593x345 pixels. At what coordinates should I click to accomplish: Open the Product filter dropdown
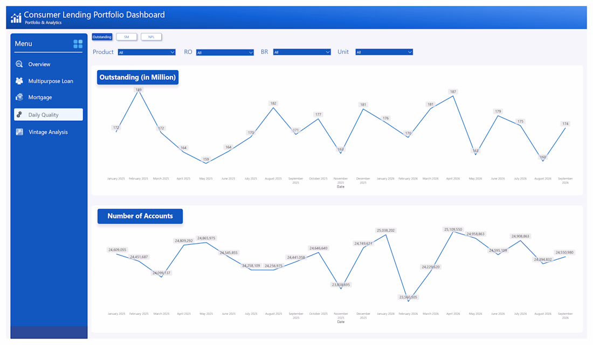146,52
